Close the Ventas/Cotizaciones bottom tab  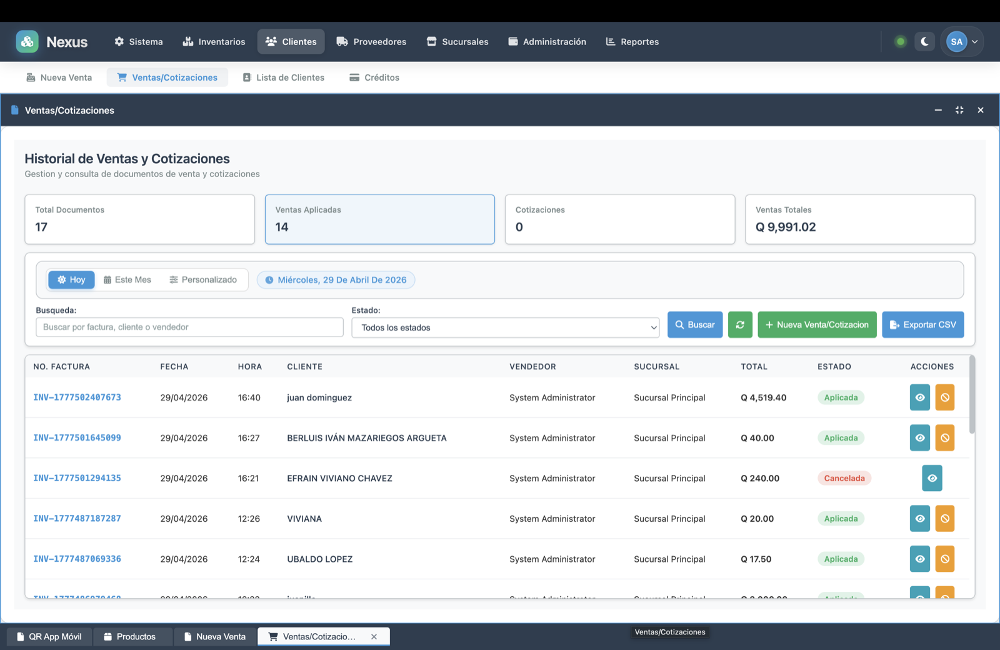(374, 637)
